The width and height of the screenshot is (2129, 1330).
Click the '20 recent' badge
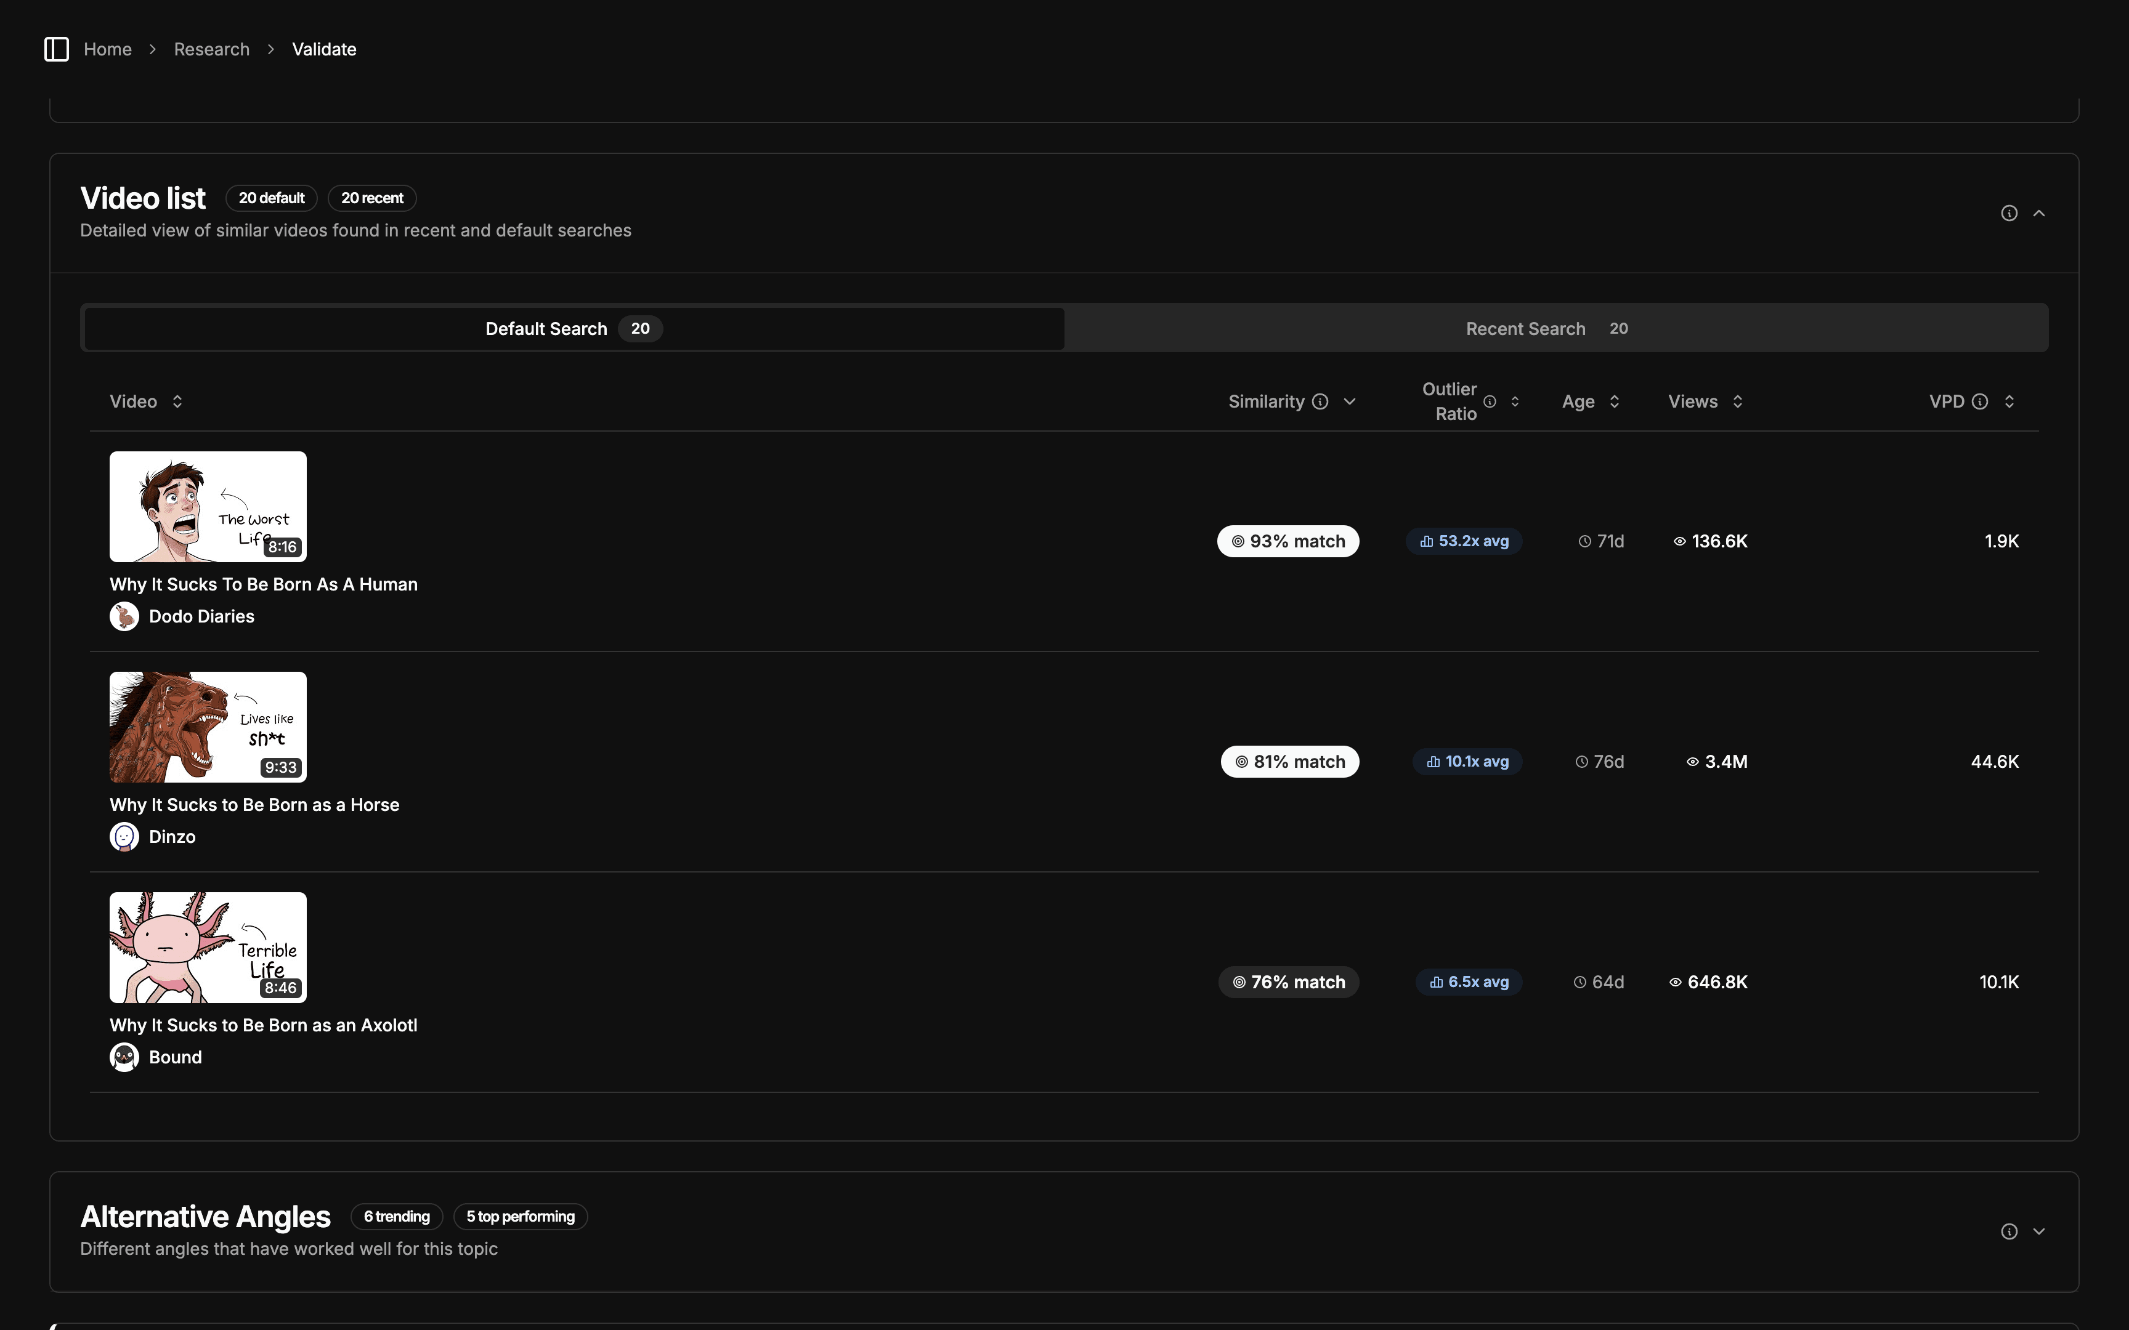coord(372,198)
